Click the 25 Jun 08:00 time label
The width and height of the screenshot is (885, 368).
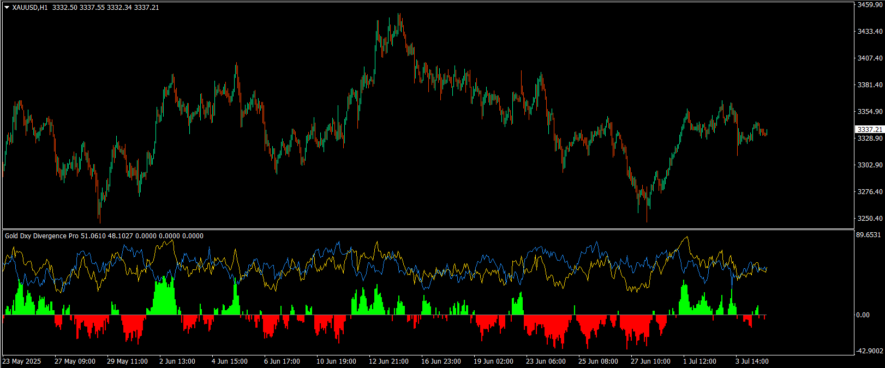(599, 361)
